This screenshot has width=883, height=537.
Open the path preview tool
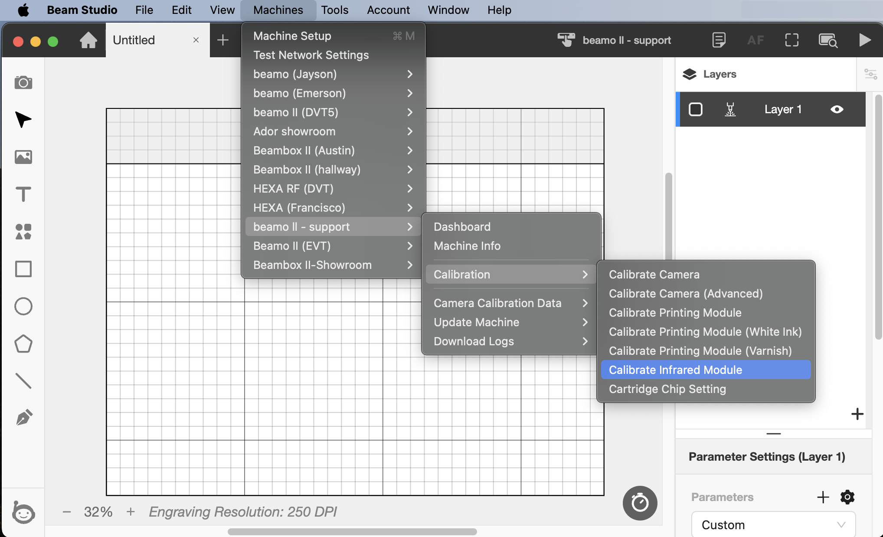828,40
